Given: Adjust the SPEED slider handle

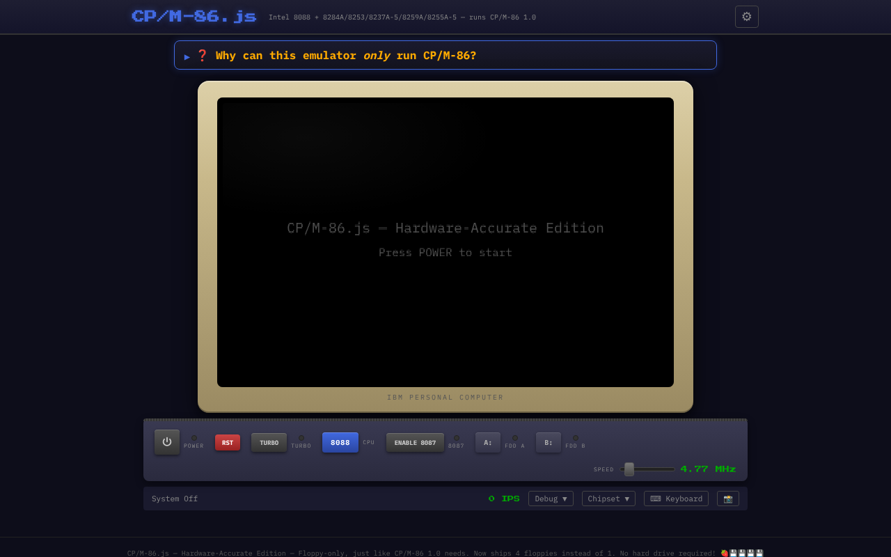Looking at the screenshot, I should (x=629, y=469).
